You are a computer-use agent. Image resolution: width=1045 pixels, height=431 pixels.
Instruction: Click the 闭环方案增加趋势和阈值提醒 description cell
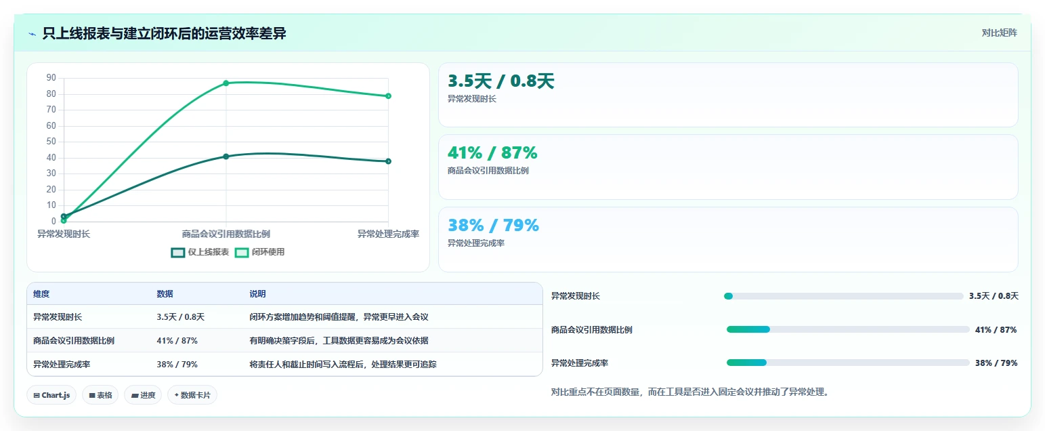339,316
